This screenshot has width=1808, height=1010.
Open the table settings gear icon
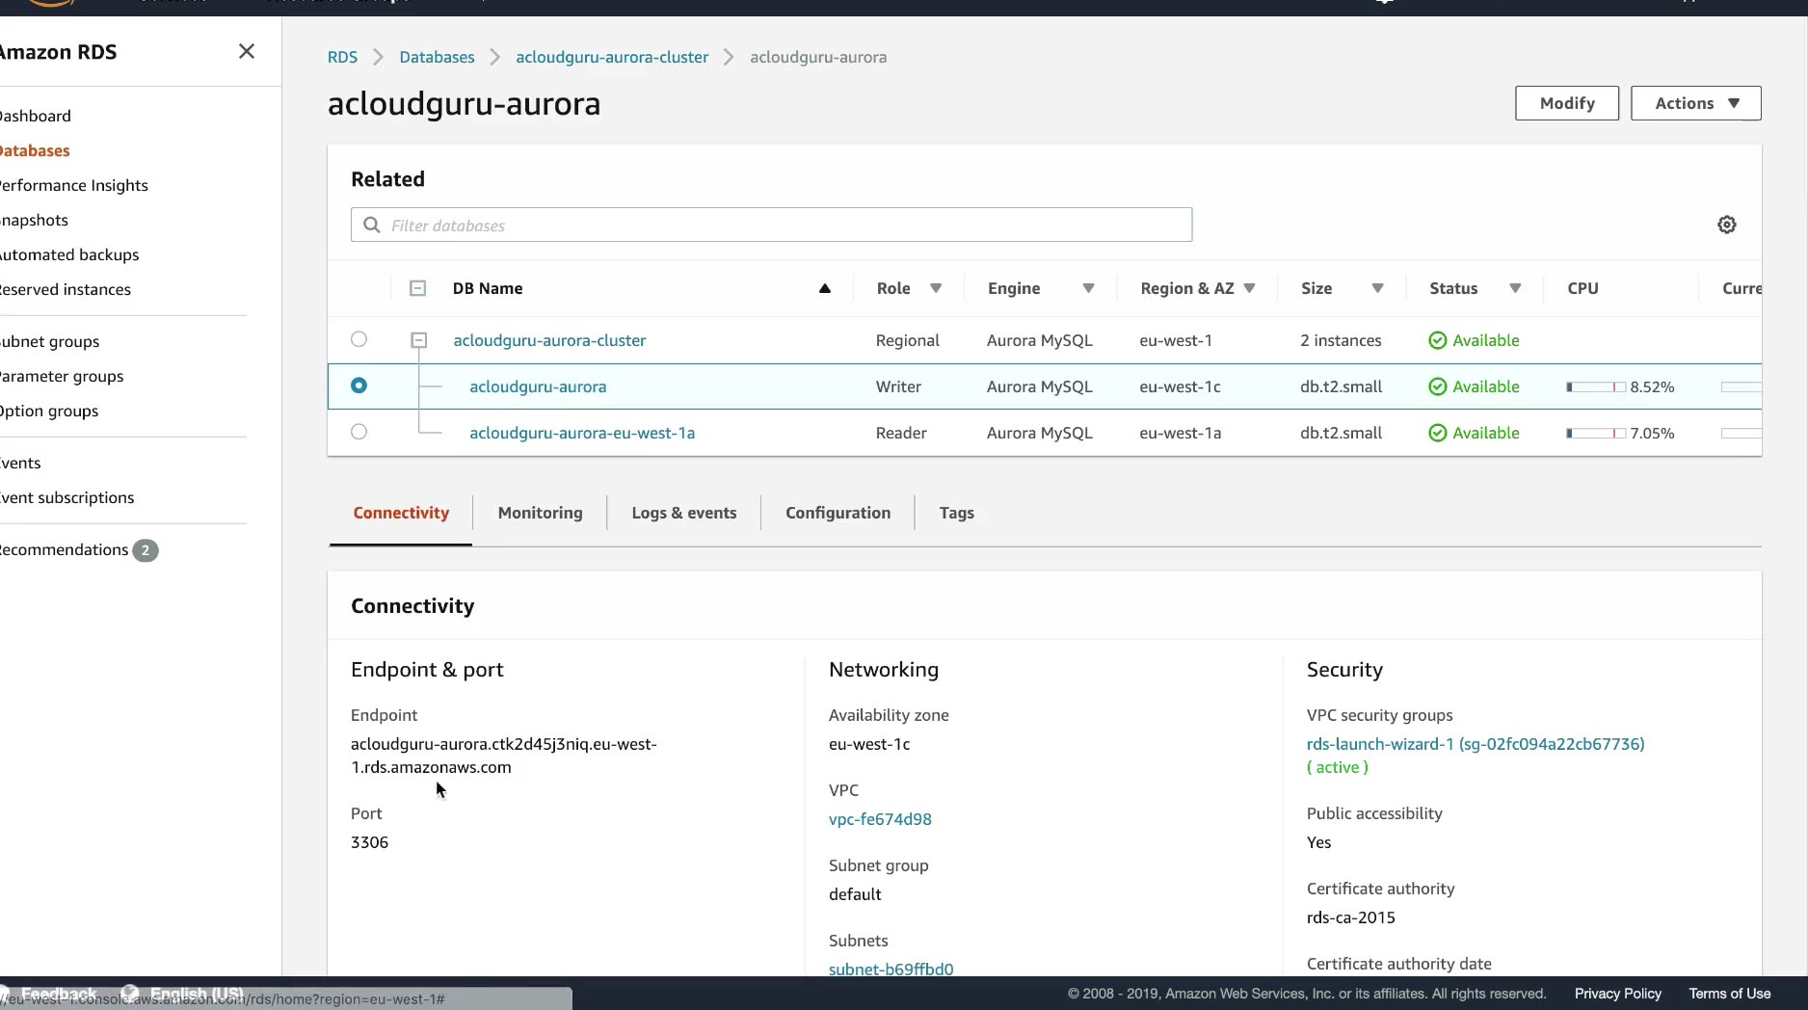click(1726, 225)
